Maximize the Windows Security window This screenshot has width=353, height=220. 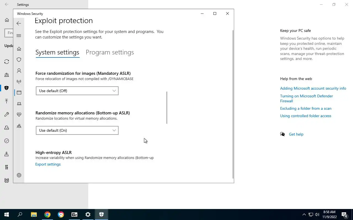[215, 13]
